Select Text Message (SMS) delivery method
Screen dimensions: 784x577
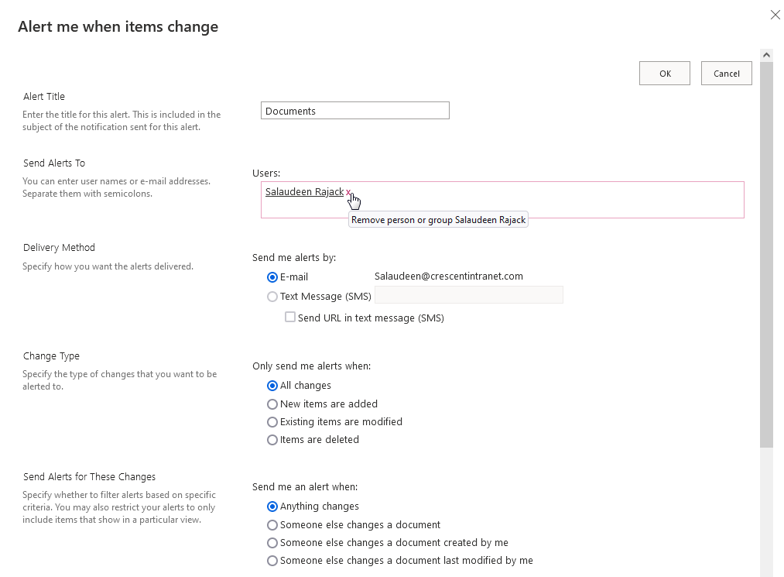[272, 296]
